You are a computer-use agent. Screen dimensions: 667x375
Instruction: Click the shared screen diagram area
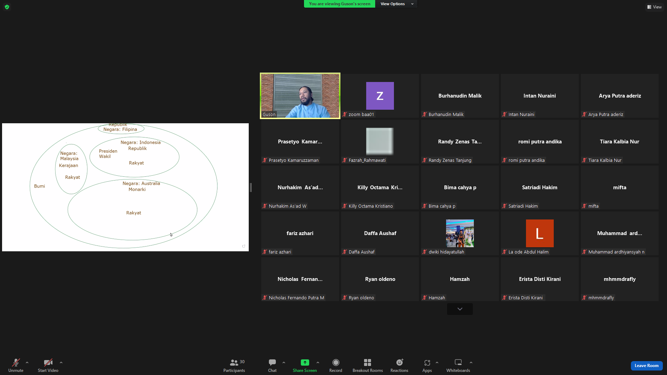[x=125, y=187]
